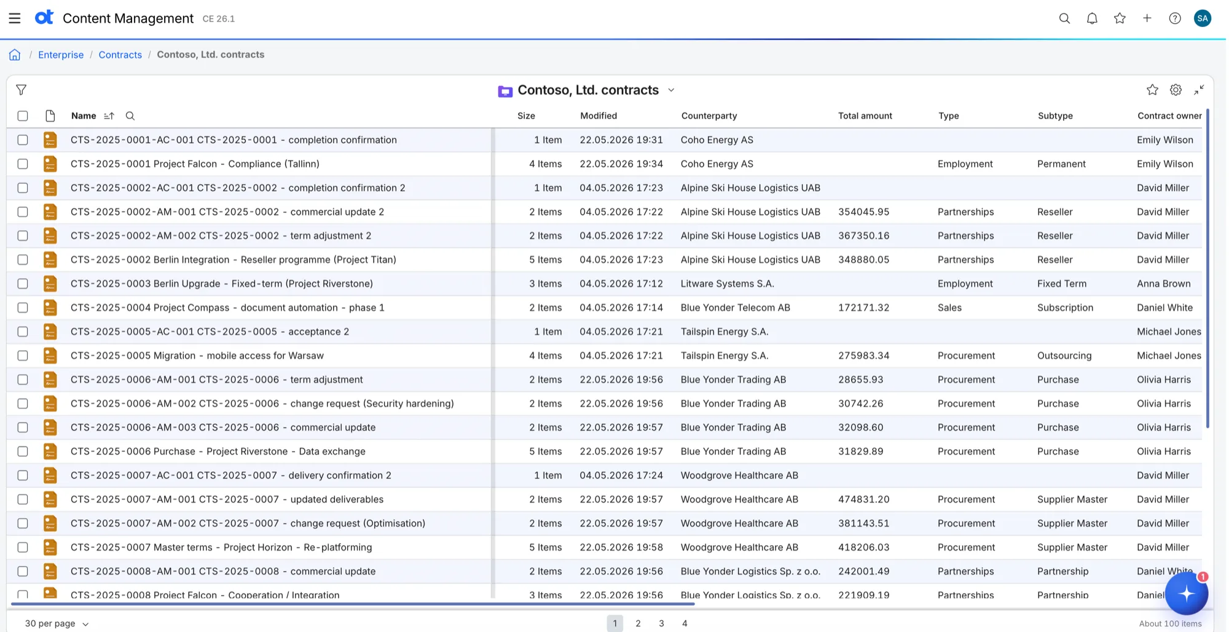
Task: Sort by the Name column arrow
Action: pos(109,116)
